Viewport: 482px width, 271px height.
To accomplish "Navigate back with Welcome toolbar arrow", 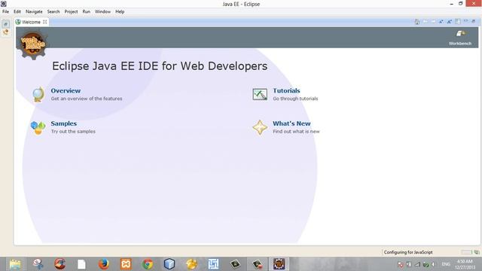I will pyautogui.click(x=425, y=22).
